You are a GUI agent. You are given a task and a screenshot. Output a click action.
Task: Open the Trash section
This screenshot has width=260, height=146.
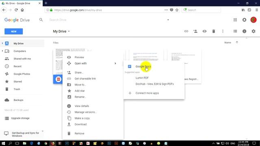pyautogui.click(x=17, y=89)
